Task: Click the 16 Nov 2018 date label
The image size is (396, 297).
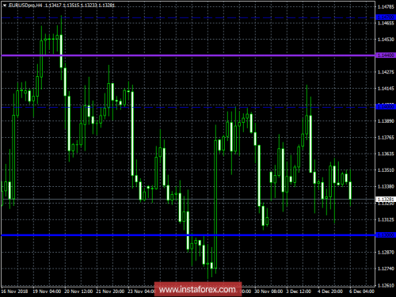Action: pyautogui.click(x=14, y=291)
